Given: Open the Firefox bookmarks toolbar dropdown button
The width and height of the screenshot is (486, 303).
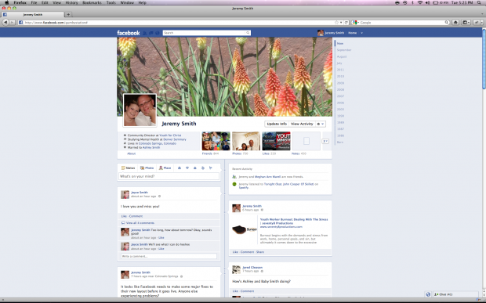Looking at the screenshot, I should 466,23.
